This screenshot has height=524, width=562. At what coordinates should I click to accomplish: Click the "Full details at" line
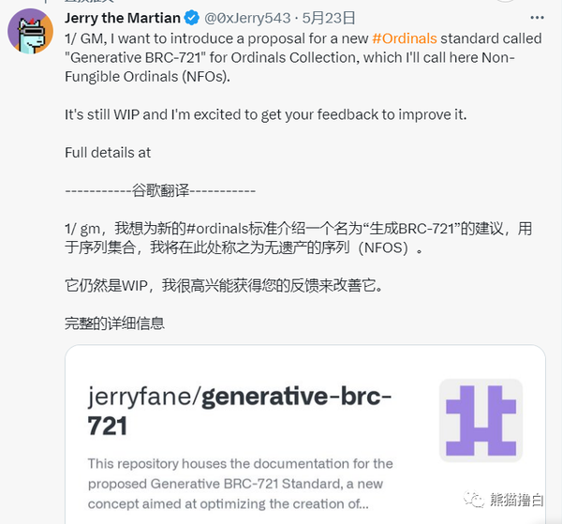[x=108, y=153]
